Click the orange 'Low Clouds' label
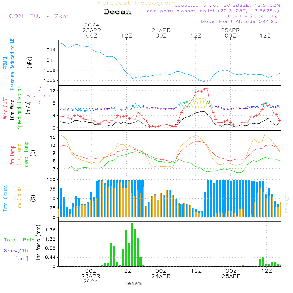This screenshot has height=293, width=293. click(x=19, y=198)
